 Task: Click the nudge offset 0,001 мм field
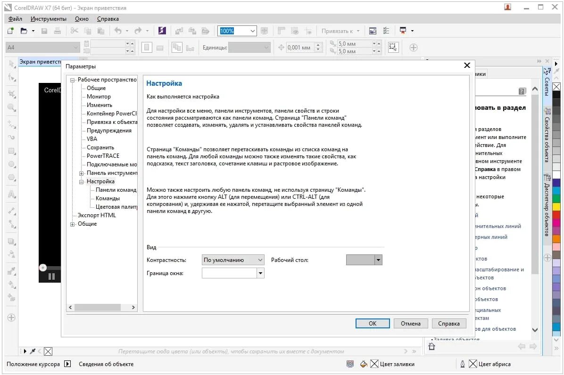coord(300,48)
